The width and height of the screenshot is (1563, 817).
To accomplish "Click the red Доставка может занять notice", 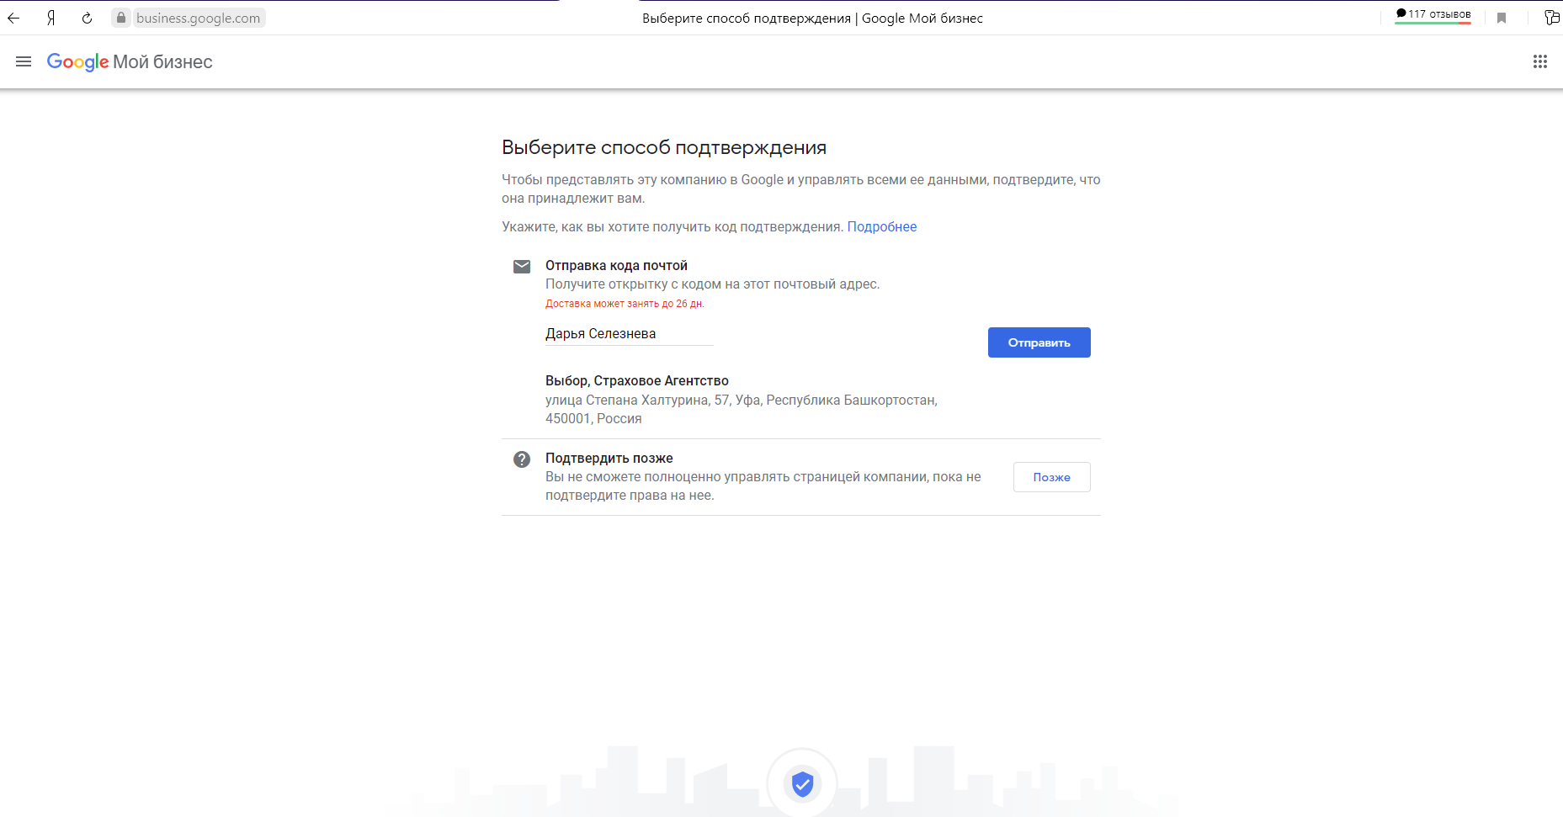I will pyautogui.click(x=625, y=304).
